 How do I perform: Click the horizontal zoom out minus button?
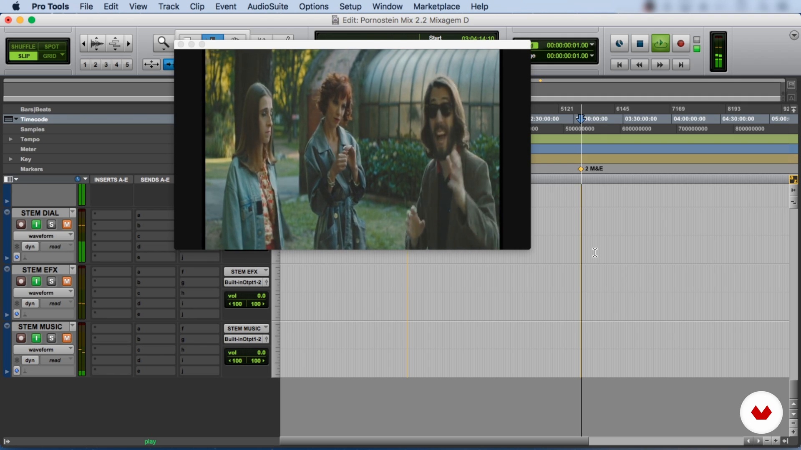click(x=767, y=441)
